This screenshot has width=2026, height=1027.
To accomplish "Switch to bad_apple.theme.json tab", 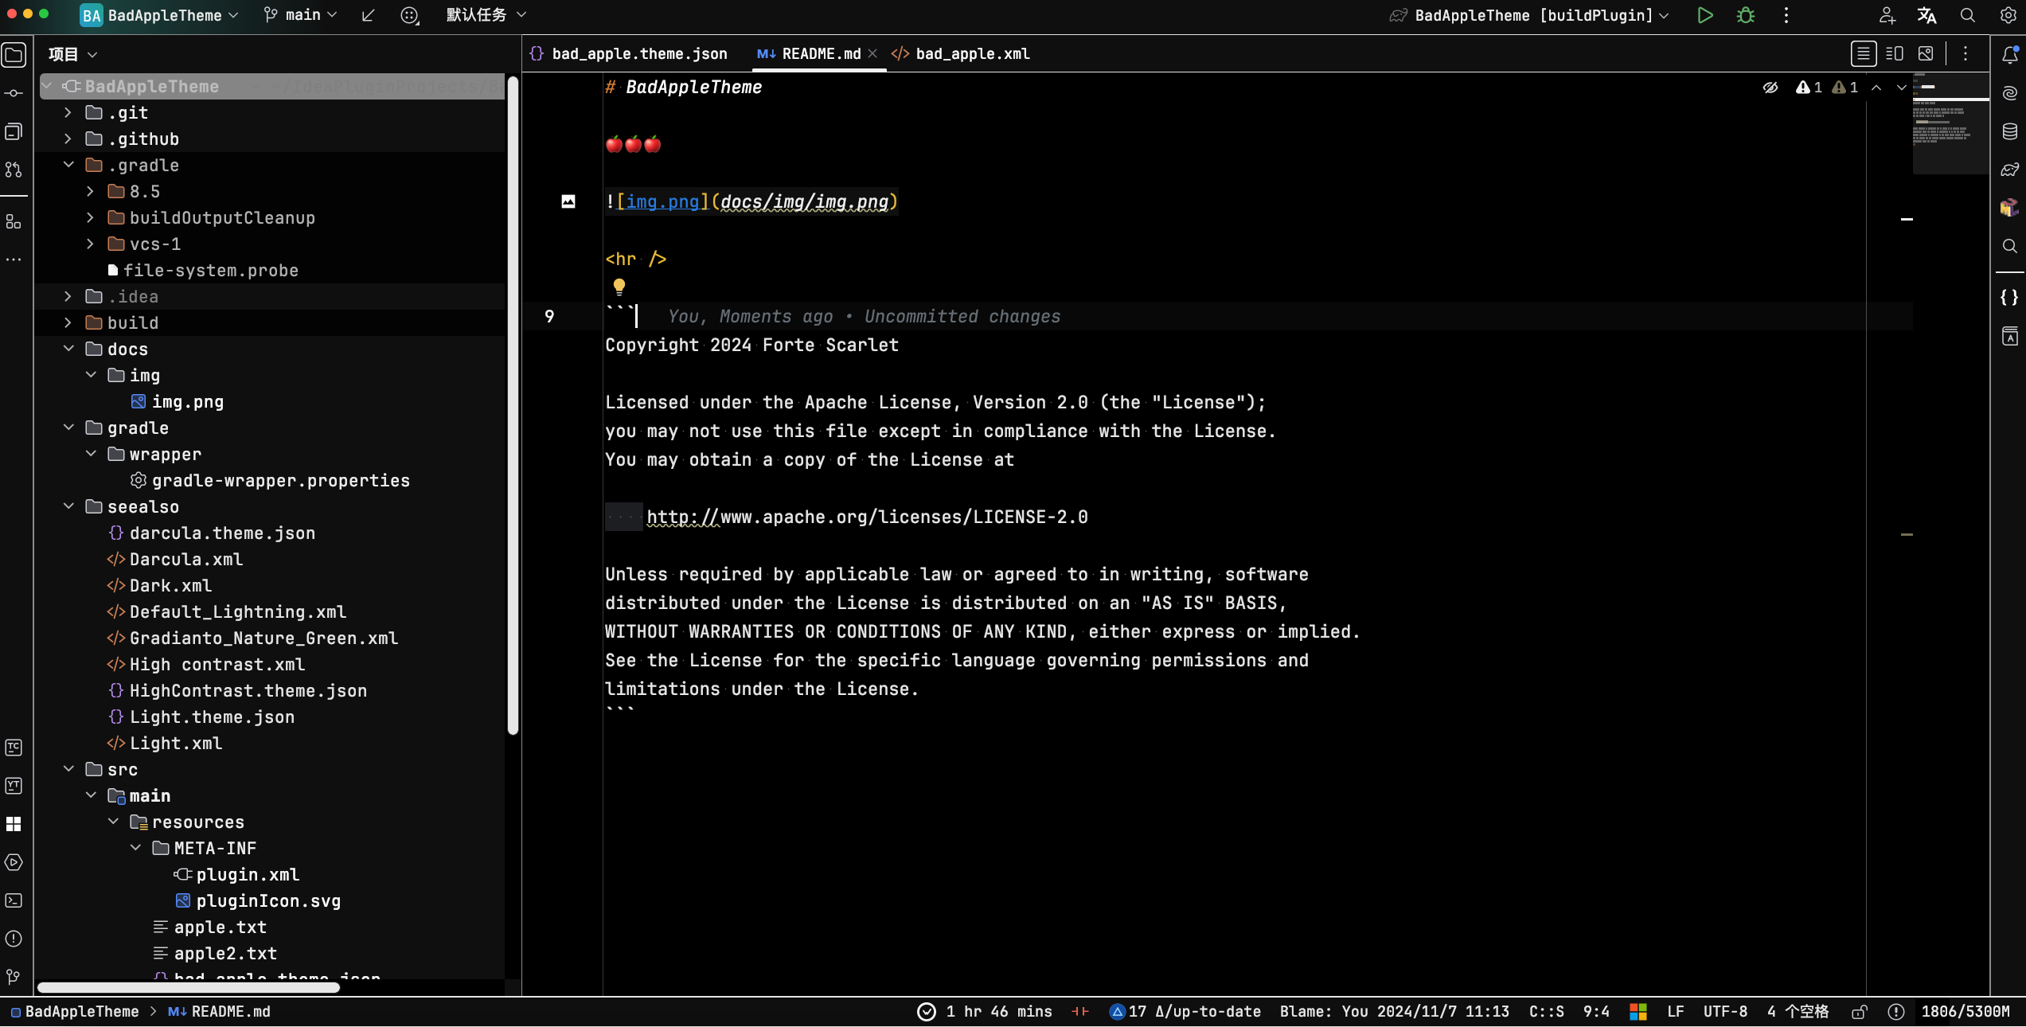I will 629,54.
